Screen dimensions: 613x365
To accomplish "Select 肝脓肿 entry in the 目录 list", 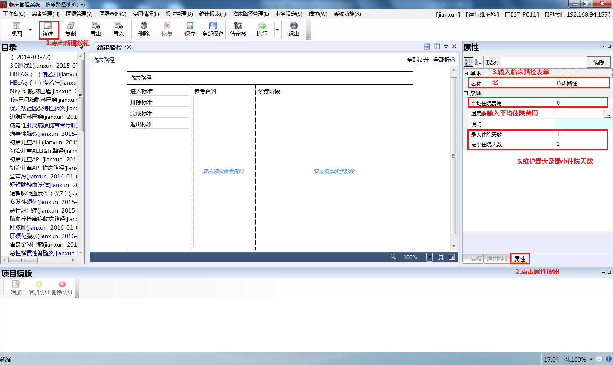I will point(43,227).
